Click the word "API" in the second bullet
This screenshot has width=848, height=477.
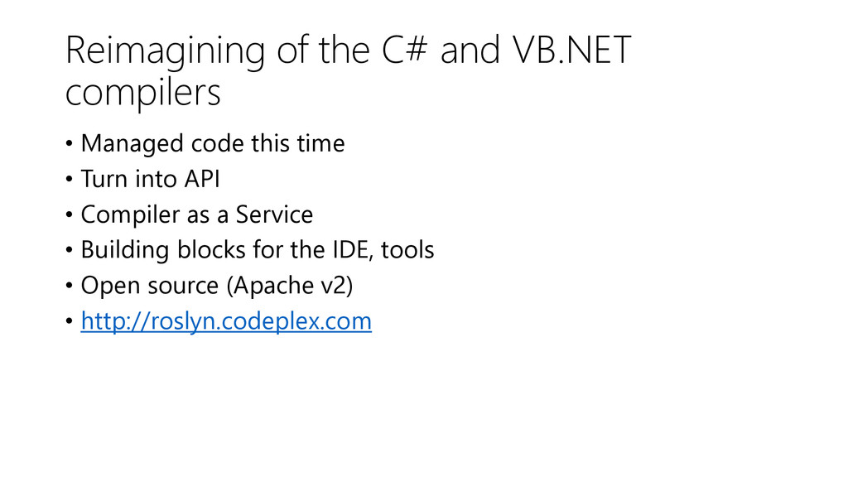(202, 179)
